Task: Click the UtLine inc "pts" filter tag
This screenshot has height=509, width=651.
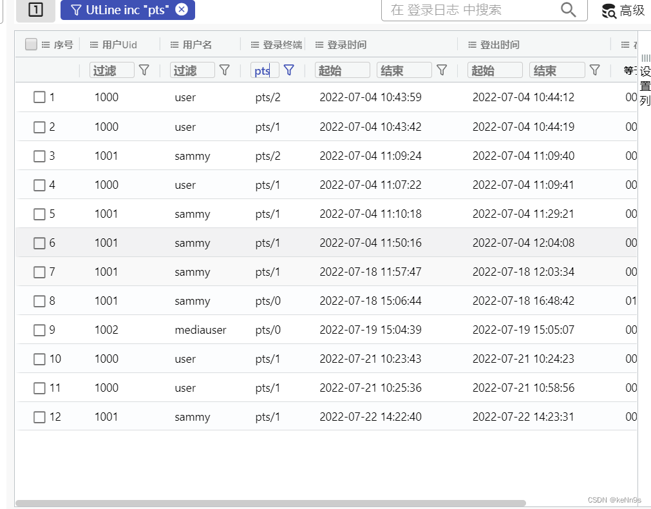Action: [127, 10]
